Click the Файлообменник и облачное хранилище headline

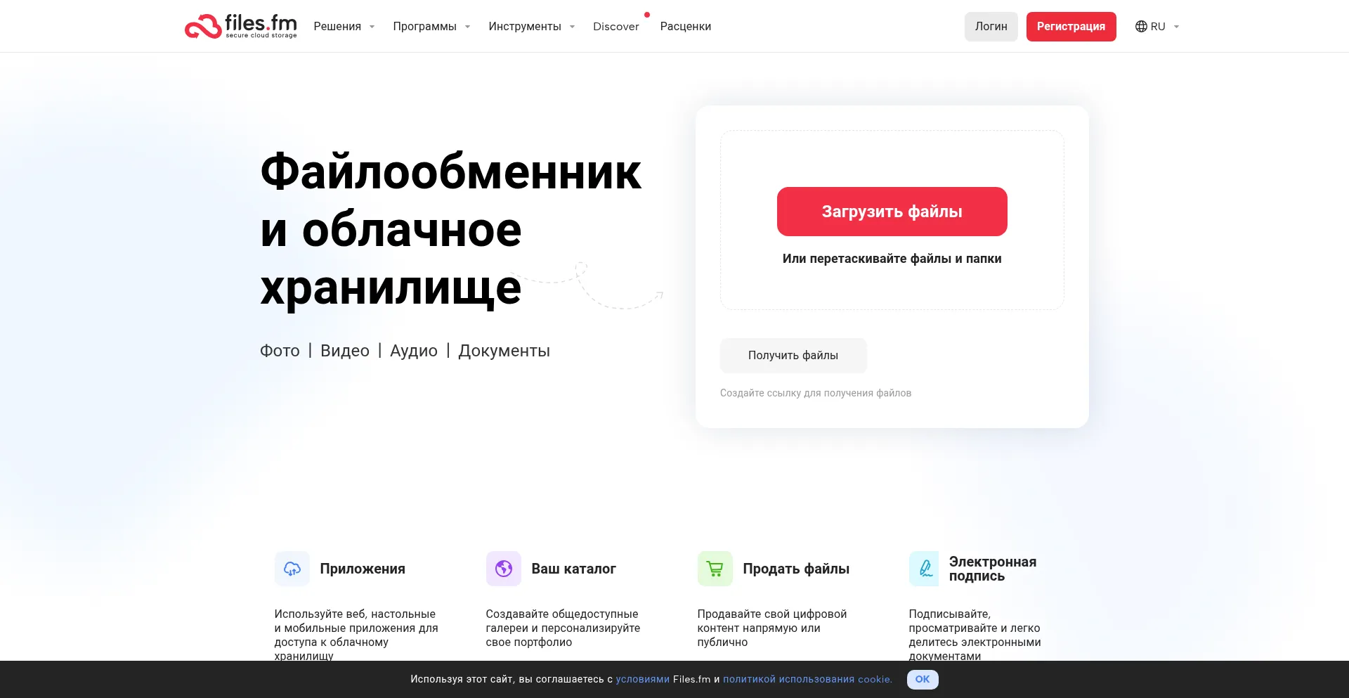450,230
